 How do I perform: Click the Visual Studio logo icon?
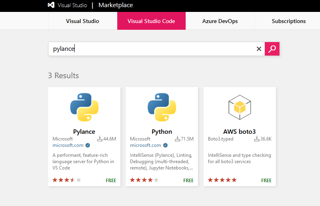click(x=51, y=5)
